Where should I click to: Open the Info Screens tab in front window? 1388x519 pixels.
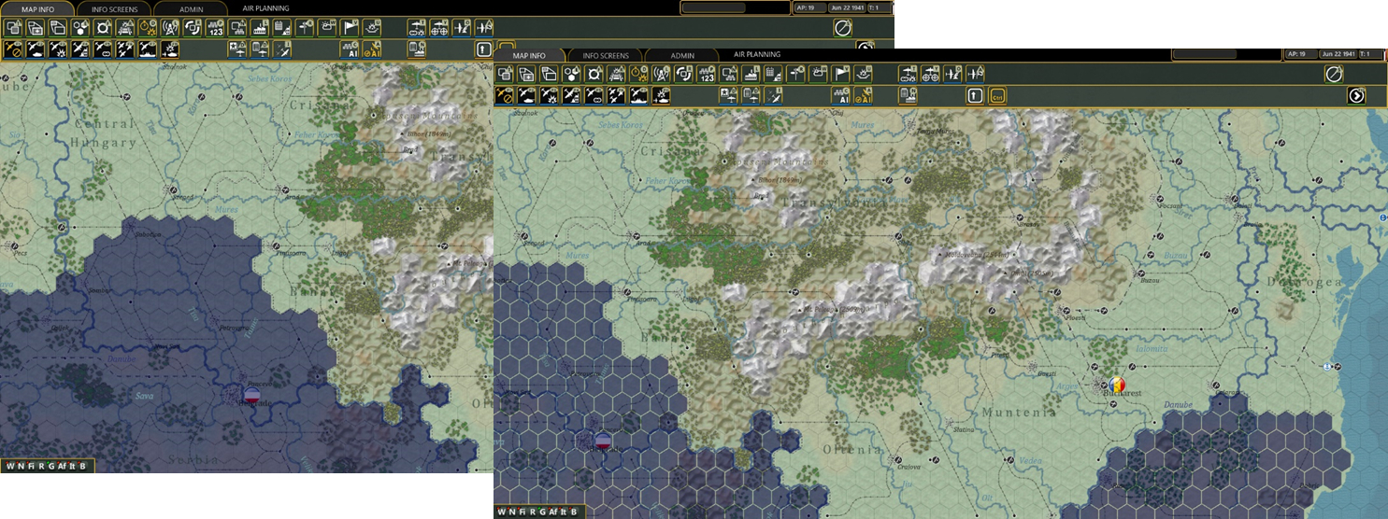pos(606,55)
